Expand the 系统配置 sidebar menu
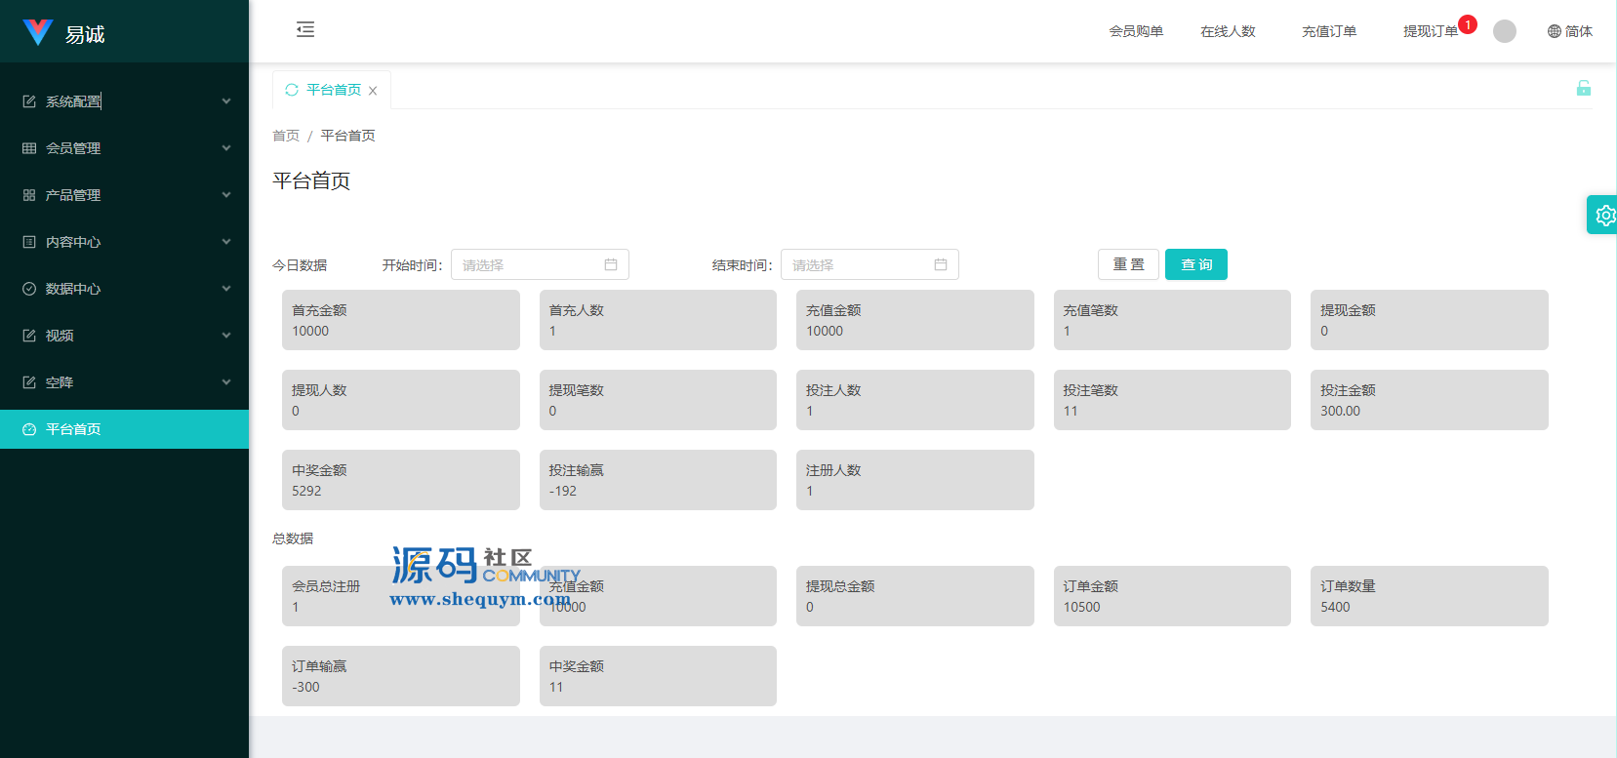Image resolution: width=1617 pixels, height=758 pixels. pos(124,101)
